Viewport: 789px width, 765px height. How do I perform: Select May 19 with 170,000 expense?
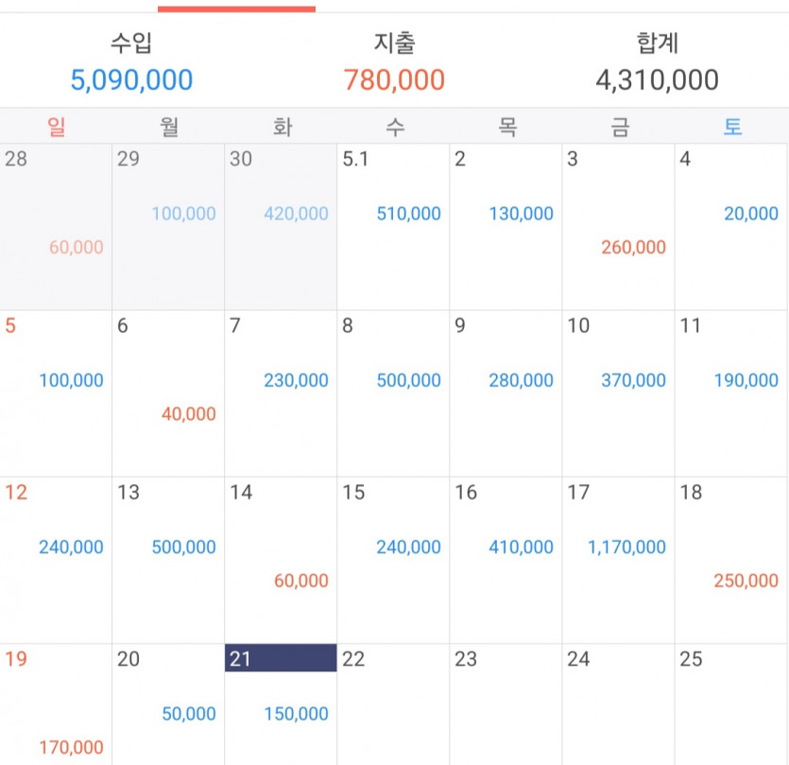(x=56, y=704)
